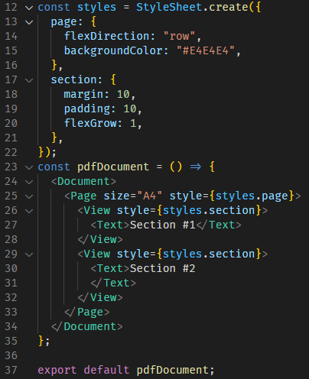309x379 pixels.
Task: Click styles.section on line 26
Action: click(209, 210)
